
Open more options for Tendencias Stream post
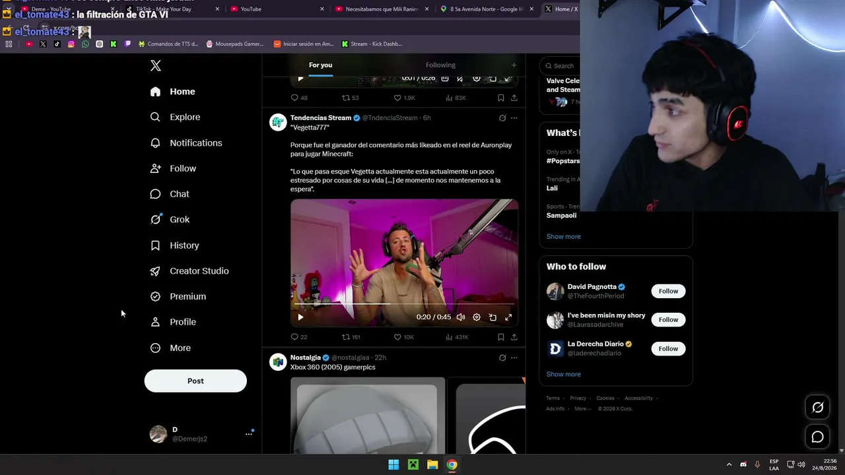click(514, 118)
